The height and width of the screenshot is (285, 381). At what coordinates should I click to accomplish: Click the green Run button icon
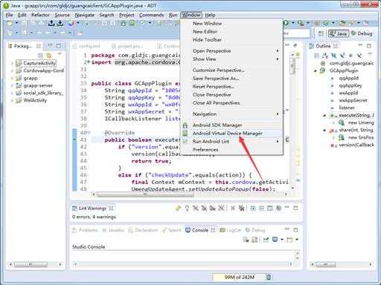tap(286, 23)
